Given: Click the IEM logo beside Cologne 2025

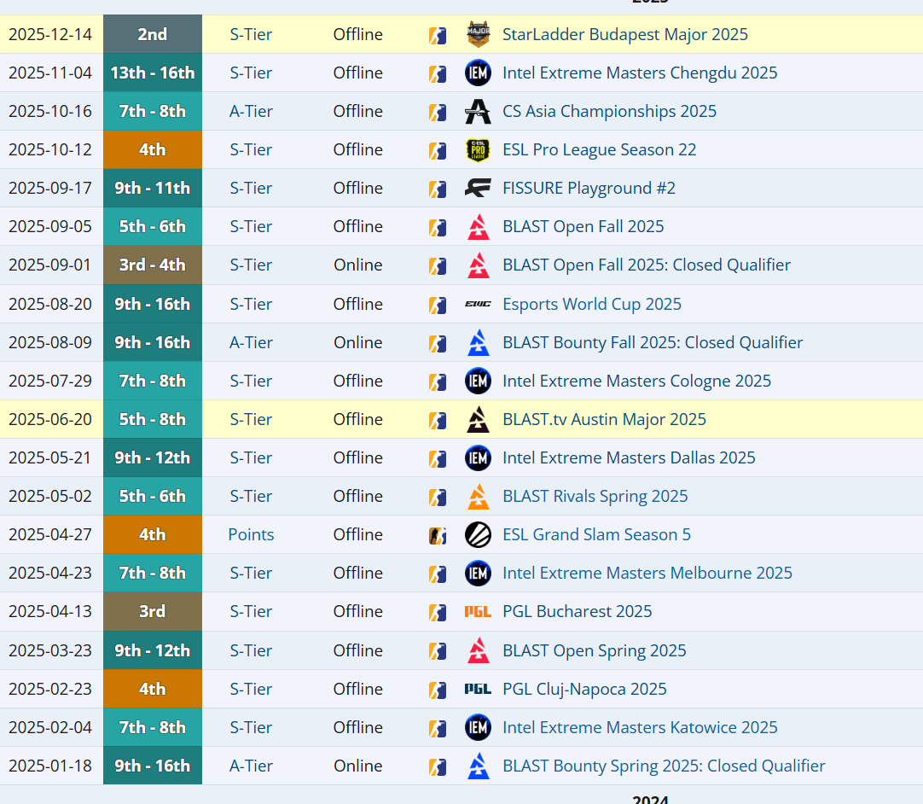Looking at the screenshot, I should [x=478, y=381].
